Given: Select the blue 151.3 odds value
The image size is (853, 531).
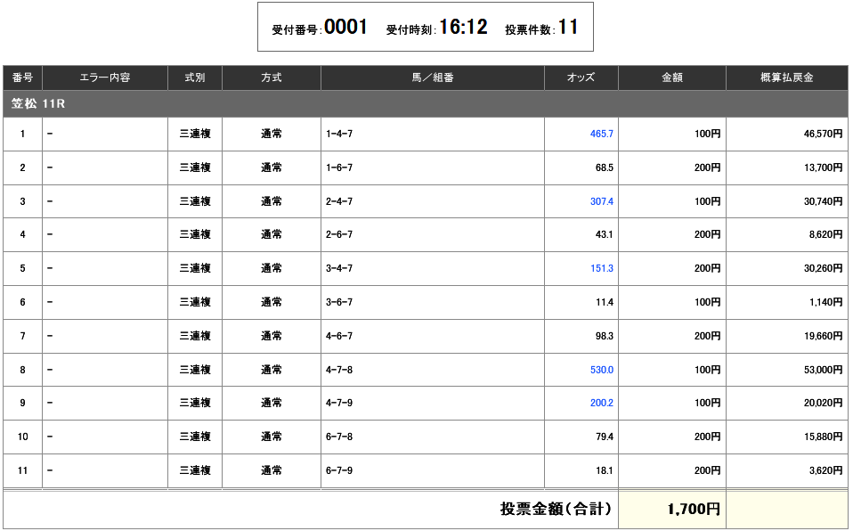Looking at the screenshot, I should [601, 268].
